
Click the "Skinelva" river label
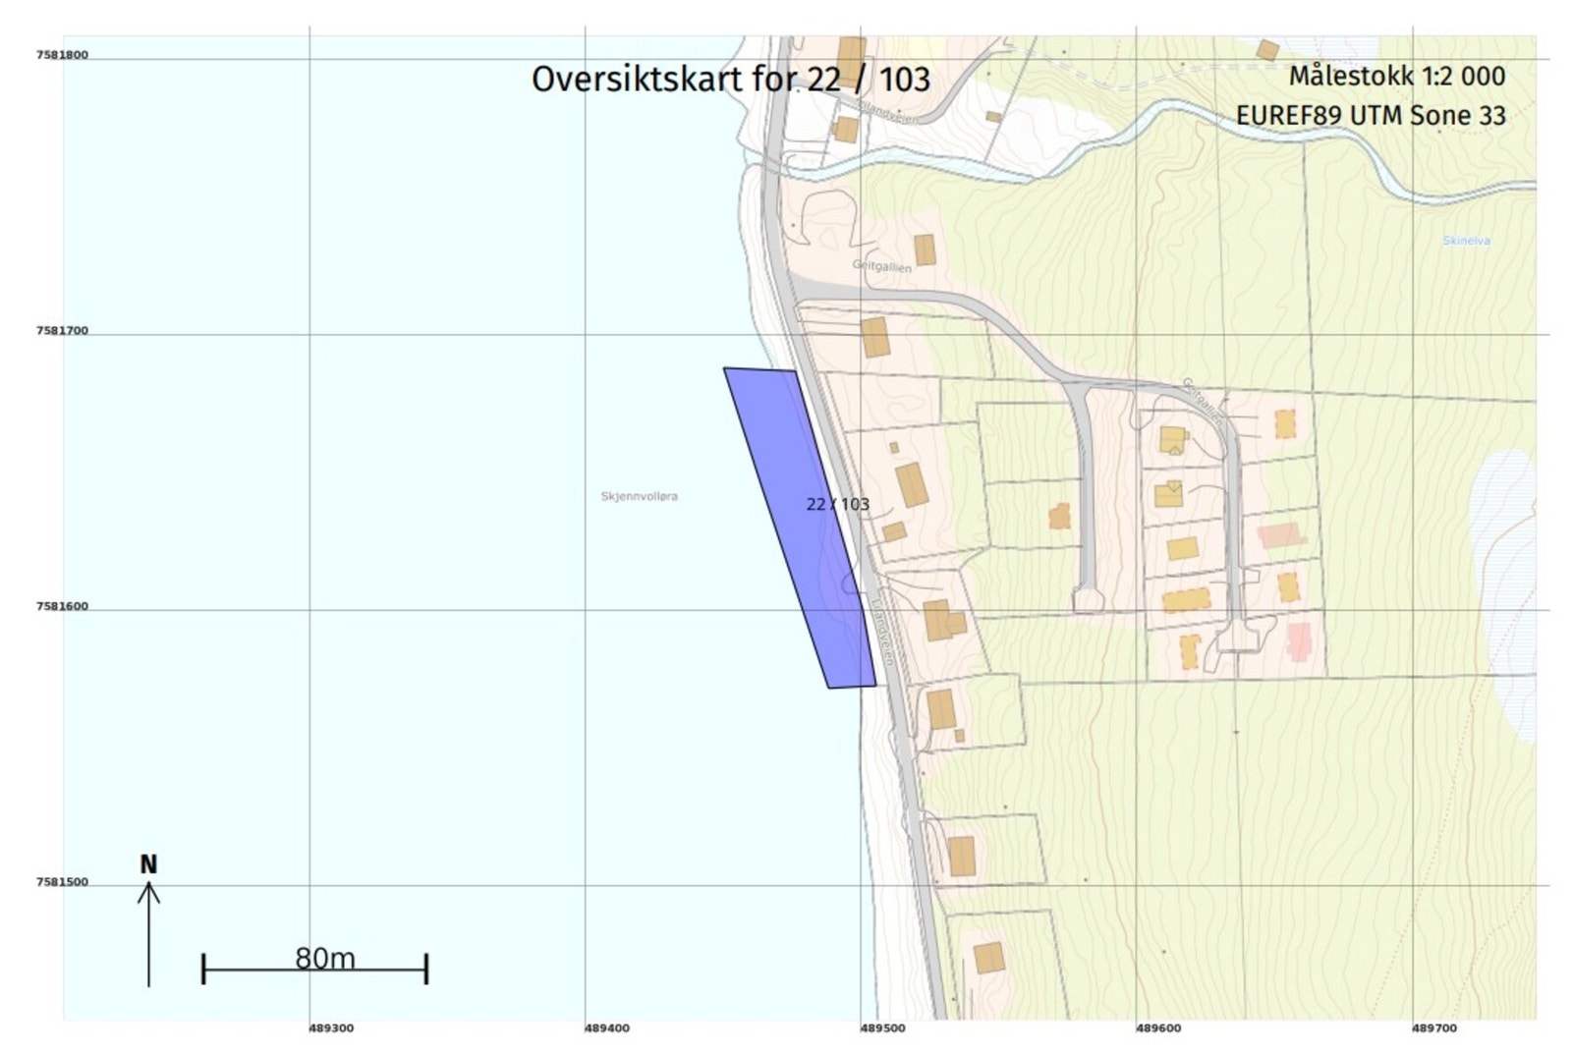(x=1466, y=241)
